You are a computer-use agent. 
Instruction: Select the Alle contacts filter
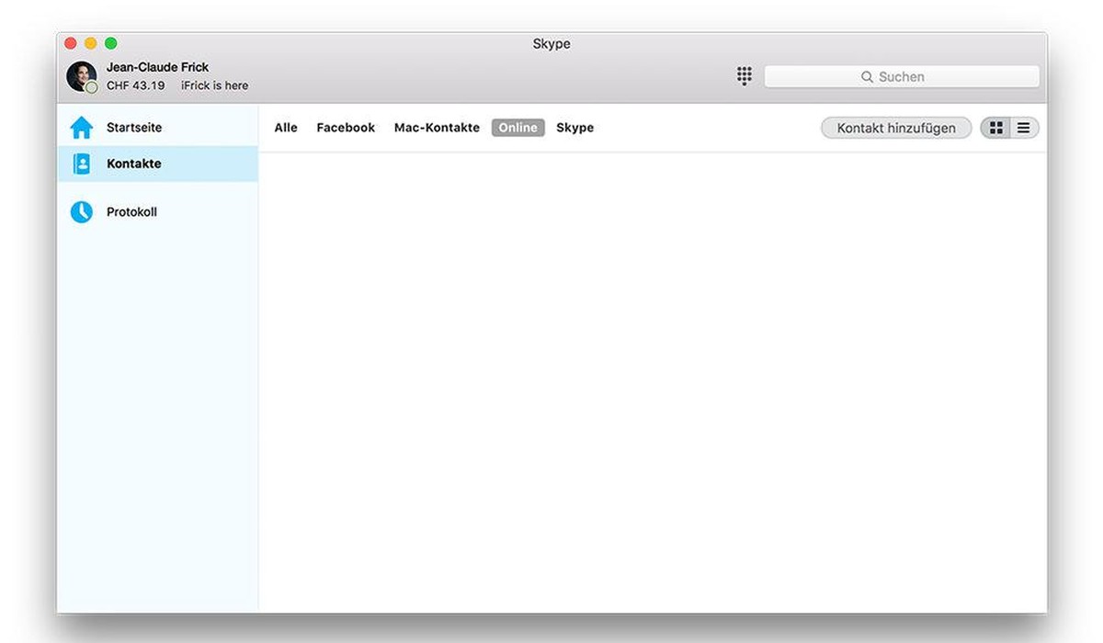click(286, 128)
